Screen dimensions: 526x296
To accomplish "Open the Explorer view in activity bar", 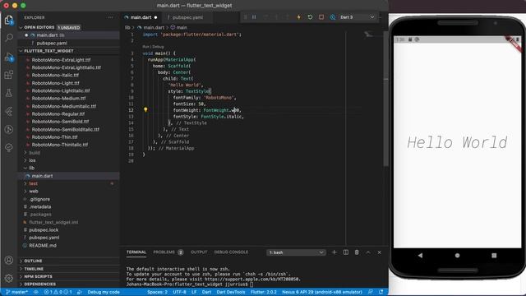I will click(x=9, y=20).
